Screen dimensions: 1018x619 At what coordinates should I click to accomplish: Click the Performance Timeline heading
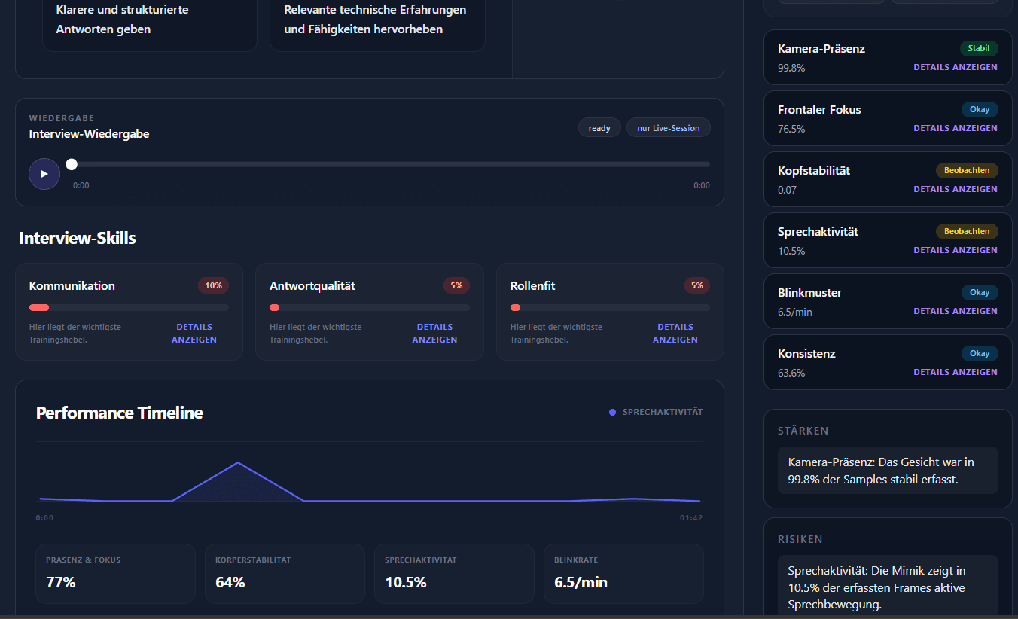(120, 413)
